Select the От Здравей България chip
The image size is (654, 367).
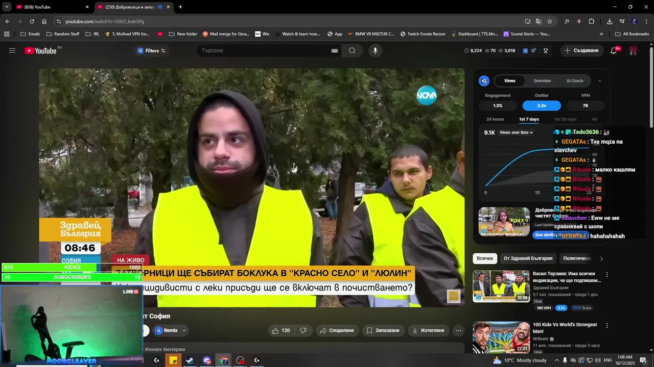click(x=528, y=258)
